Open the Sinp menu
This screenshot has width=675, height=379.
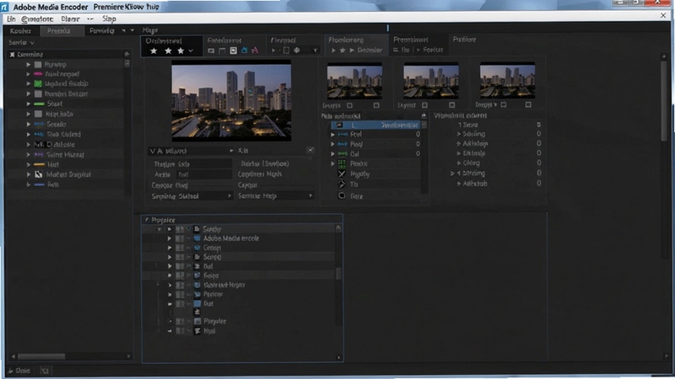[109, 19]
